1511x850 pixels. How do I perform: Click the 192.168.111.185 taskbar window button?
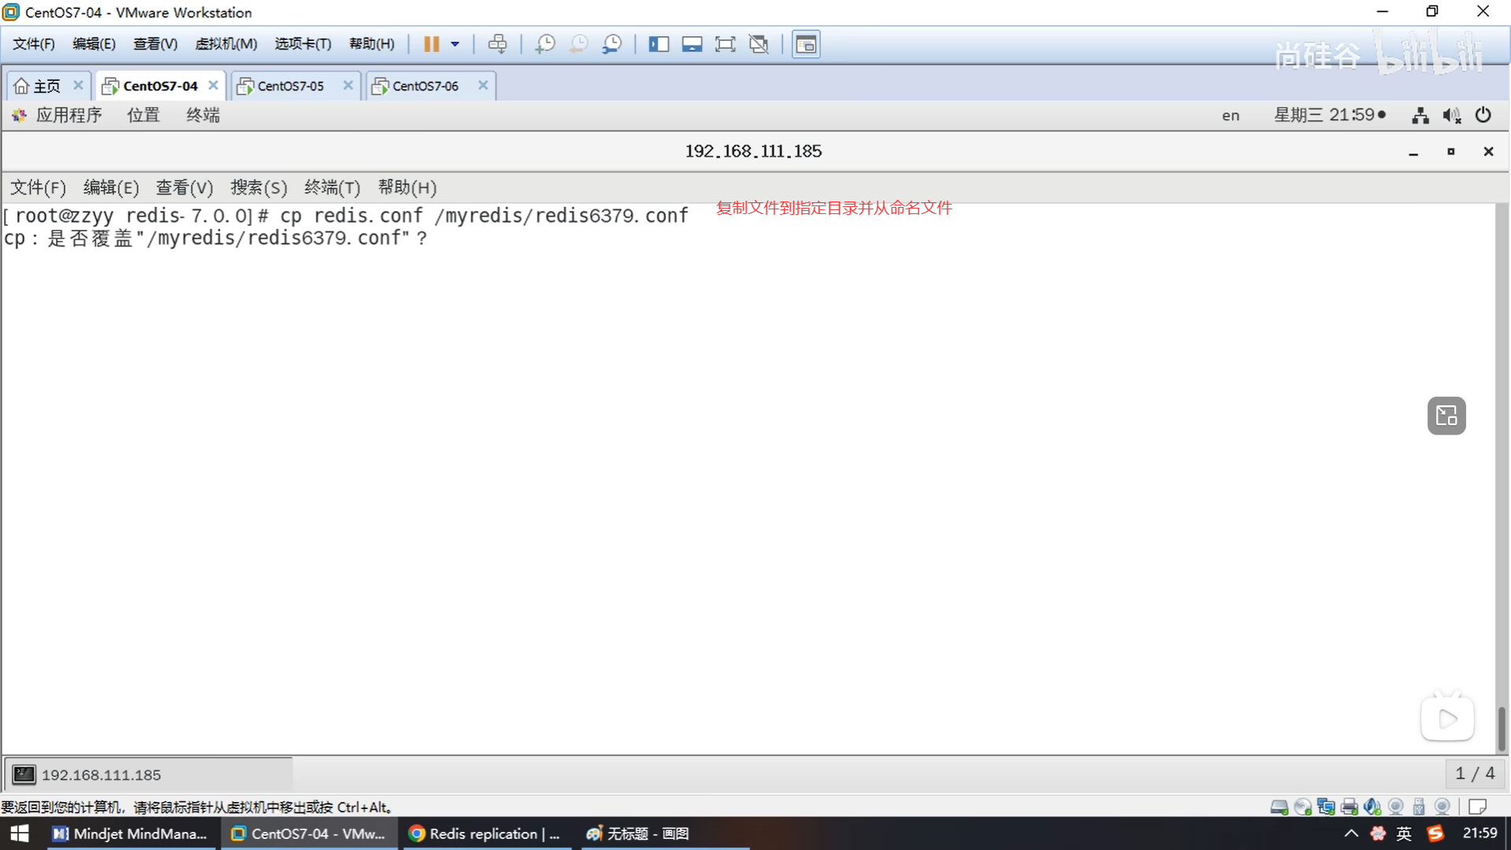click(x=101, y=774)
